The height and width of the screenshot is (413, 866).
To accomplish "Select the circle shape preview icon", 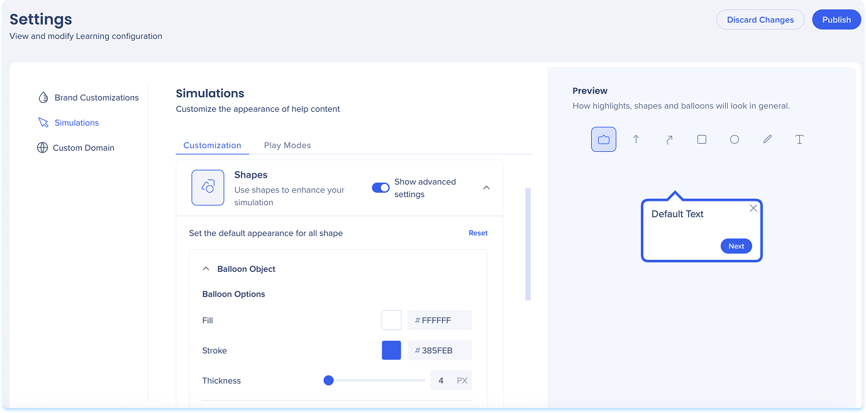I will point(734,139).
